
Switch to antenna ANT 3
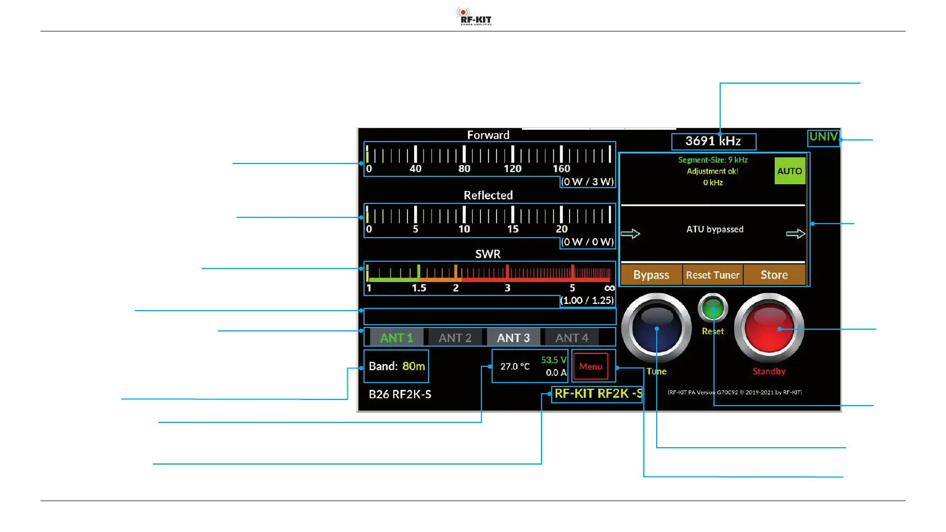pos(513,338)
